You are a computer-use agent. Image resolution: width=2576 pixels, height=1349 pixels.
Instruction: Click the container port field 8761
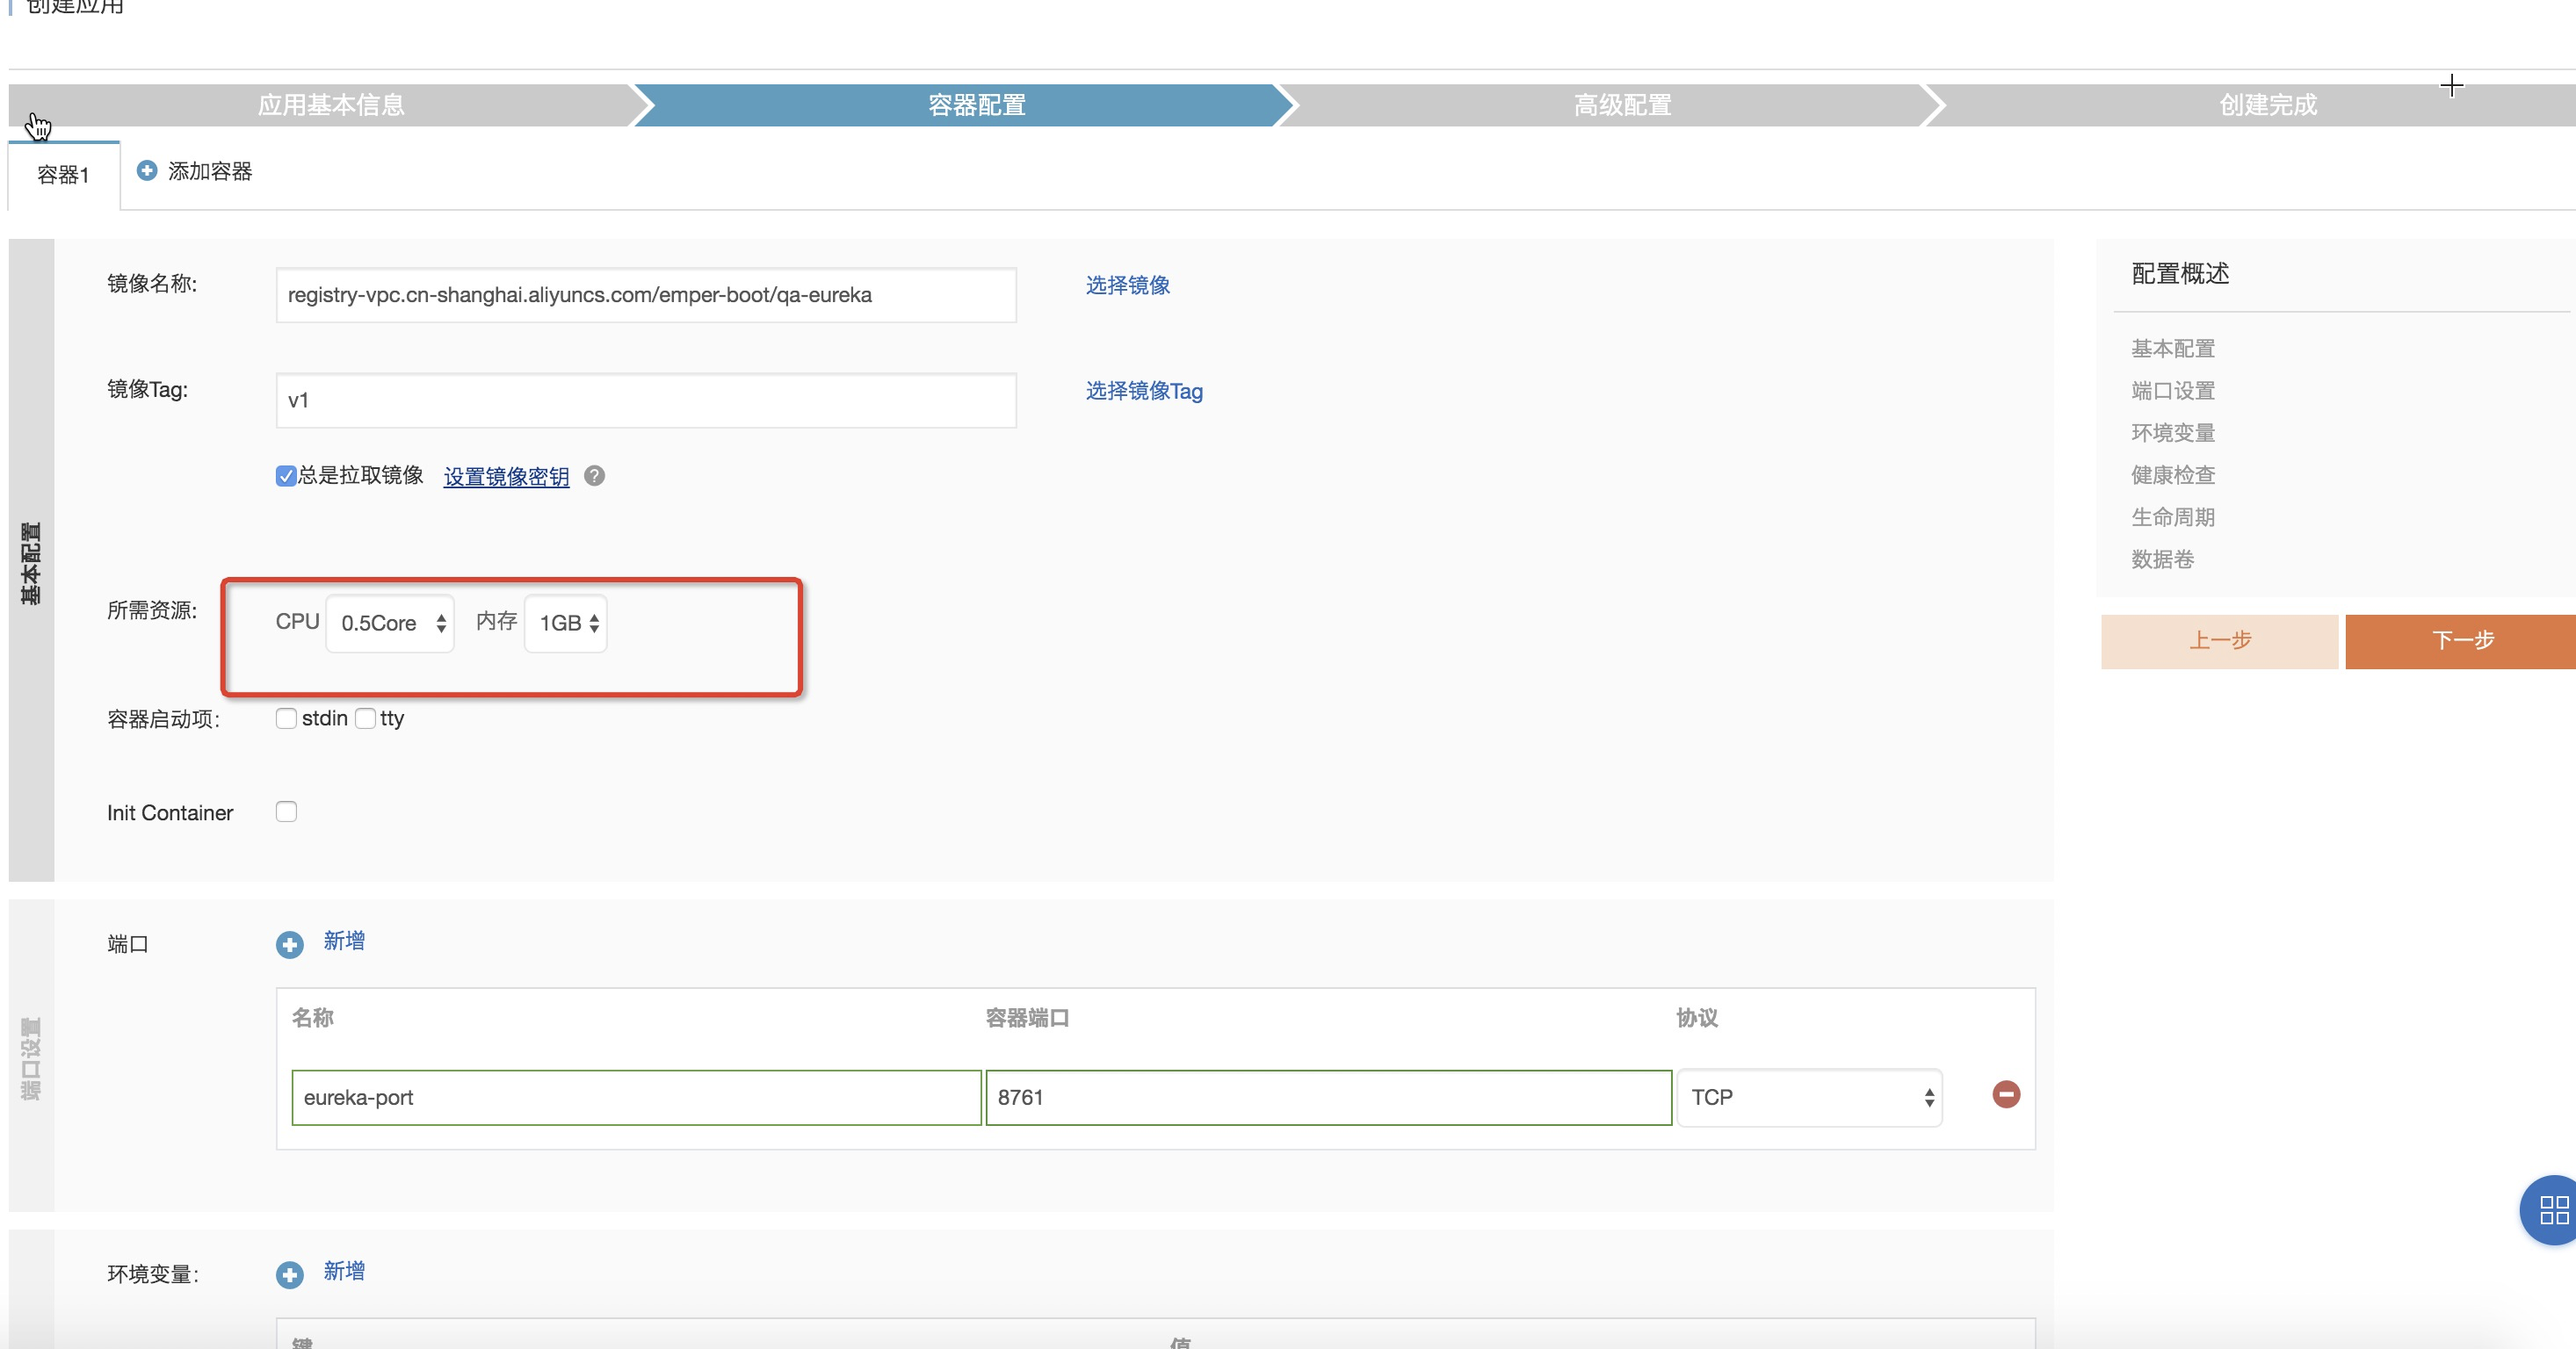point(1328,1097)
